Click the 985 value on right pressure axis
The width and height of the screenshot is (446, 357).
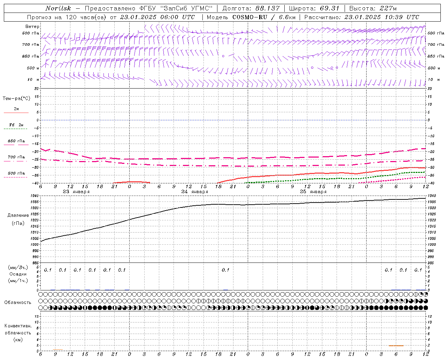pos(431,263)
